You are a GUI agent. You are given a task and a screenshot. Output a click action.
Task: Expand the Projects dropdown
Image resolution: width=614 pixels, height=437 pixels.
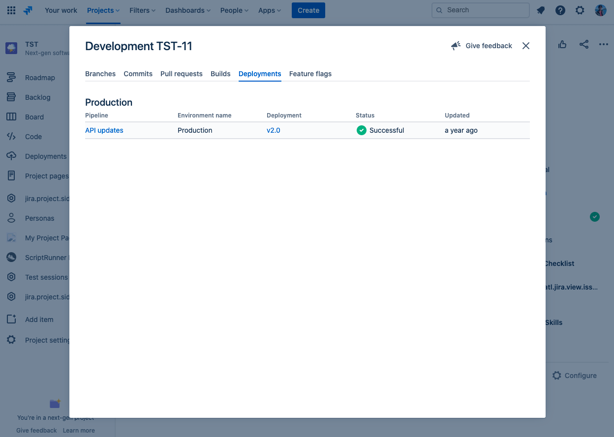tap(103, 10)
